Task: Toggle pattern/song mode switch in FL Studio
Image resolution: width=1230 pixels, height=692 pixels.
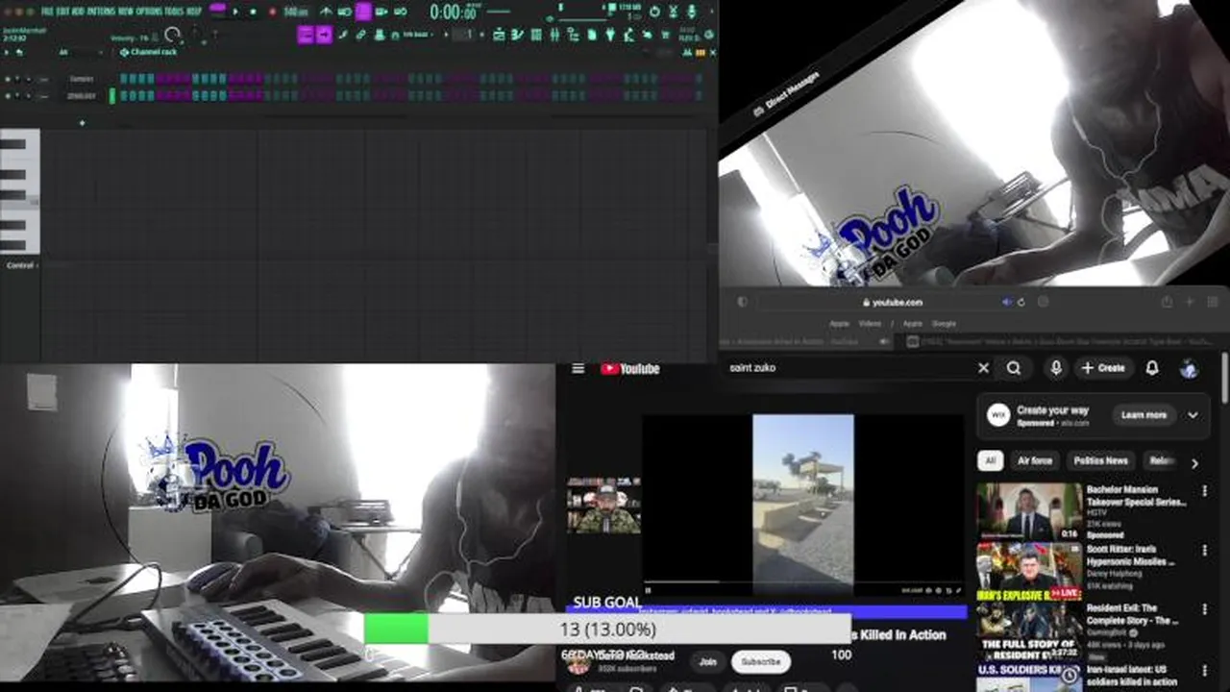Action: coord(218,12)
